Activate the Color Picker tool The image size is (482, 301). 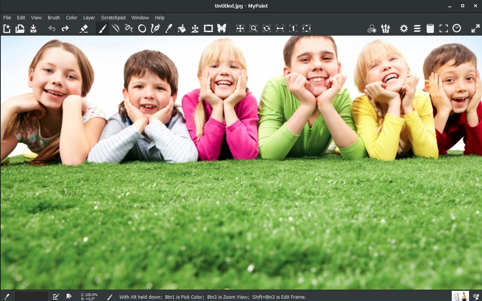click(x=169, y=28)
